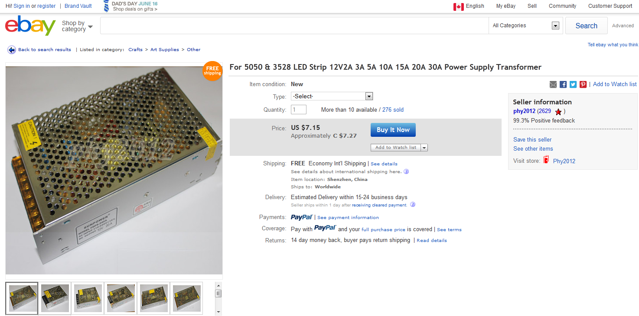Open the My eBay menu

[x=506, y=6]
